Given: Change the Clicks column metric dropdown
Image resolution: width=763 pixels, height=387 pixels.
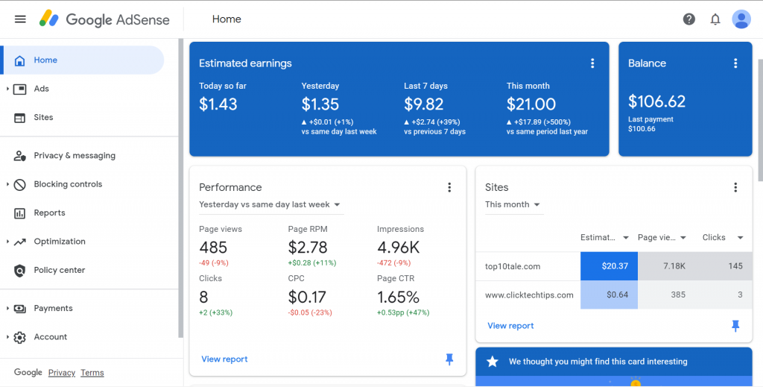Looking at the screenshot, I should (x=739, y=238).
